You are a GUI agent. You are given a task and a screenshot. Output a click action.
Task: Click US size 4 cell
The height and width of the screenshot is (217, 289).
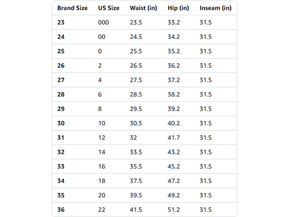100,80
